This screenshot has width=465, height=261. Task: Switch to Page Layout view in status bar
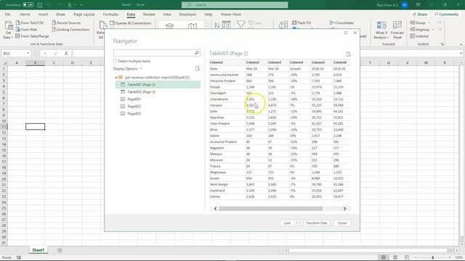395,257
